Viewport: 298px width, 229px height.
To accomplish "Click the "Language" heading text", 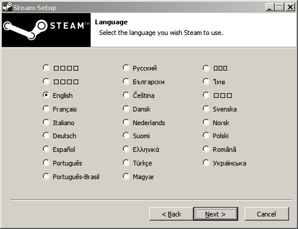I will (111, 22).
